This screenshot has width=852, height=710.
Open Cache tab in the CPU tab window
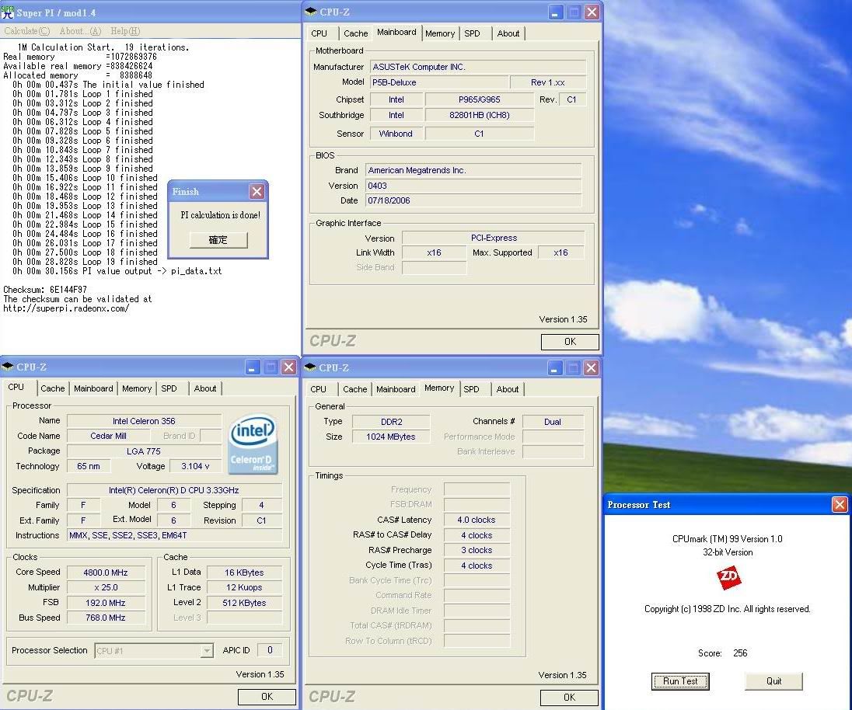(53, 388)
